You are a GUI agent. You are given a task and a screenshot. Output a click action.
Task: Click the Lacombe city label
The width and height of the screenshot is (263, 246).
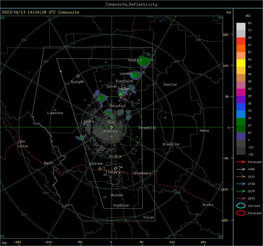[126, 73]
